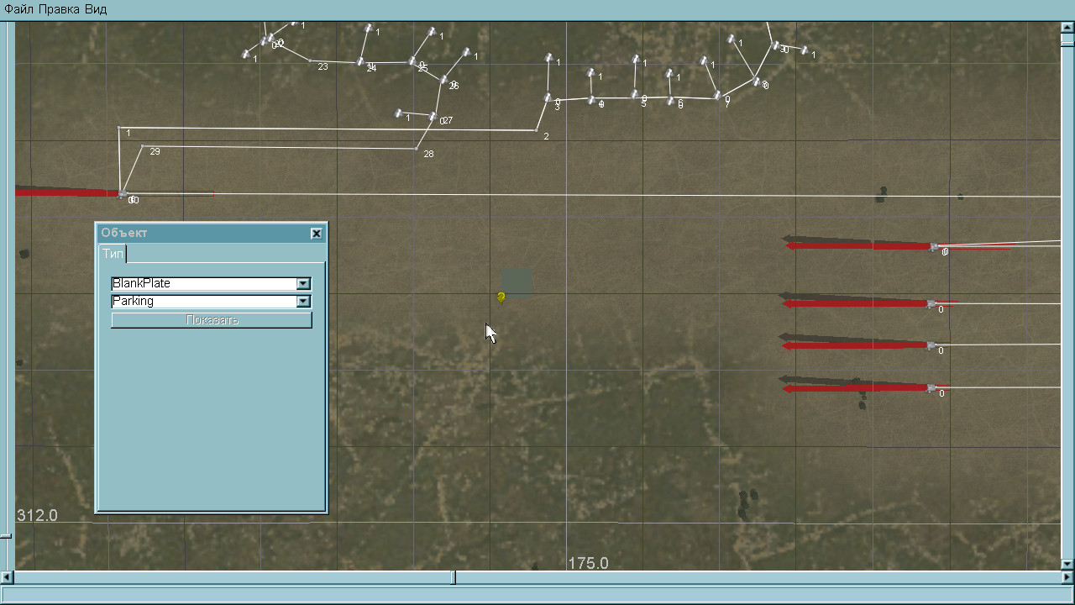Select the waypoint marker labeled 3

coord(548,98)
